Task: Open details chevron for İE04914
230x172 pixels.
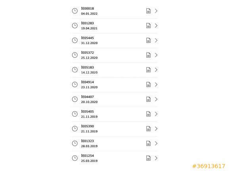Action: 156,85
